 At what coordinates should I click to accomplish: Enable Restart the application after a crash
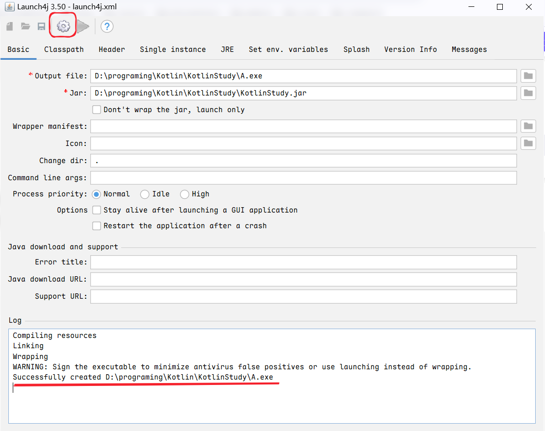97,226
